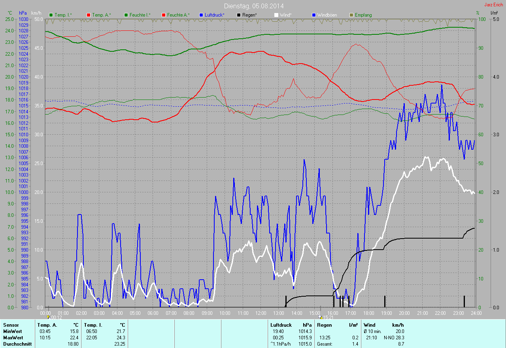Viewport: 506px width, 348px height.
Task: Click the outdoor min temperature value "15.8"
Action: 74,331
